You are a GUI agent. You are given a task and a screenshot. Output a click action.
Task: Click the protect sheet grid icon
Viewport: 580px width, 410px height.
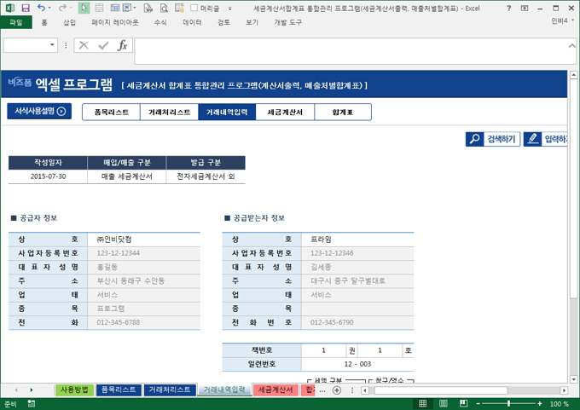pos(179,8)
